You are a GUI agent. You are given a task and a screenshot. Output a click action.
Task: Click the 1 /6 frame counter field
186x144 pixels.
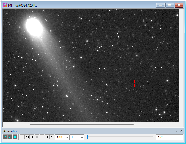[x=170, y=137]
